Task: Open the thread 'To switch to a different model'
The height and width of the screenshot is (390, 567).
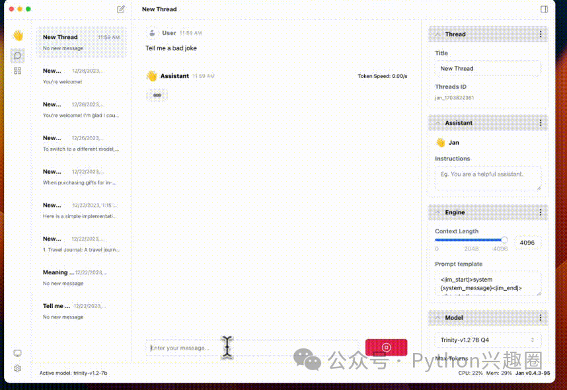Action: [81, 143]
